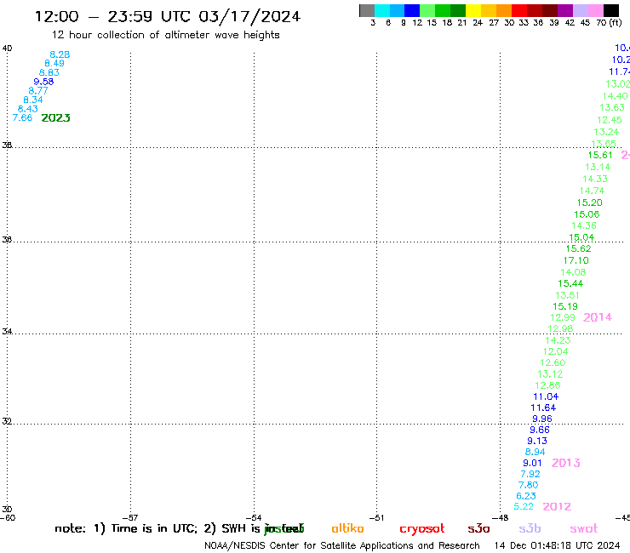
Task: Click the 15.61 wave height value
Action: (600, 155)
